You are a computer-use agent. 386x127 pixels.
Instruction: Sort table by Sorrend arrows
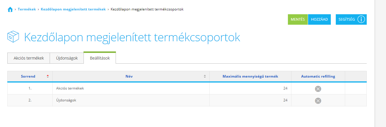[48, 76]
